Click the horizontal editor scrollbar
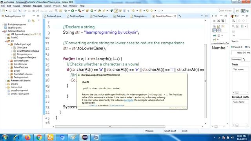The image size is (251, 141). click(x=110, y=127)
